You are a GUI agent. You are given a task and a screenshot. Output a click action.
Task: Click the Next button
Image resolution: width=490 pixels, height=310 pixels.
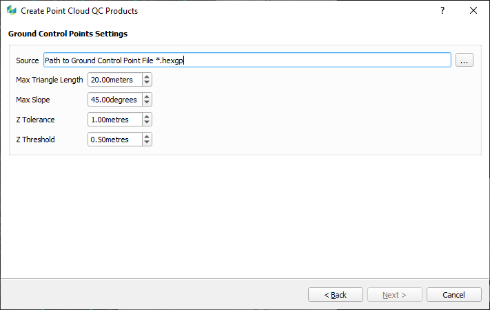(395, 295)
